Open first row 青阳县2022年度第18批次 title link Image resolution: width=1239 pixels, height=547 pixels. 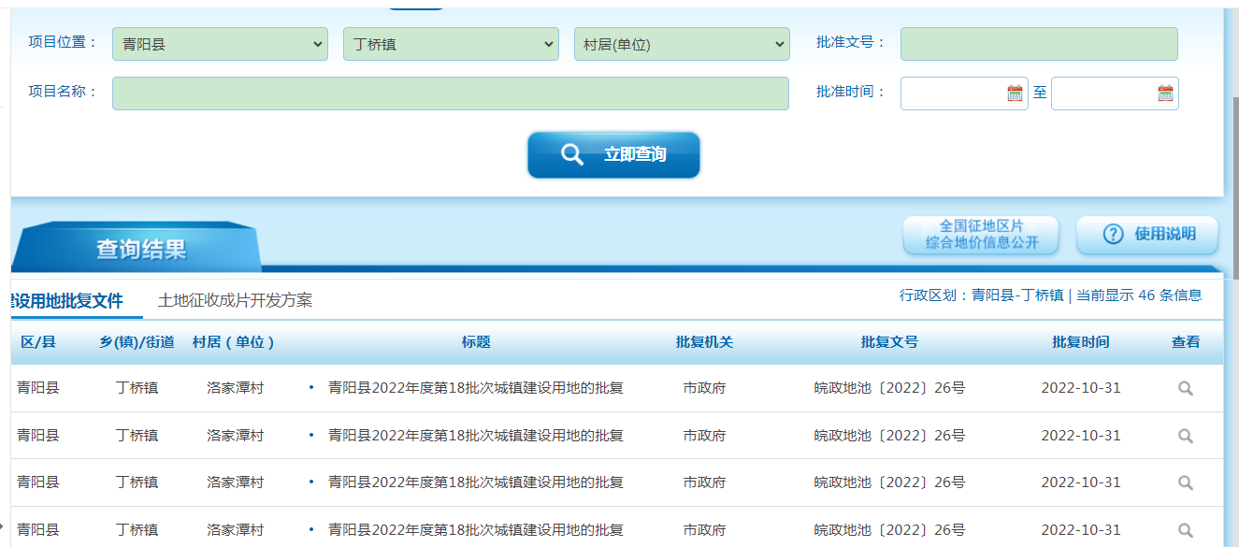[x=475, y=388]
